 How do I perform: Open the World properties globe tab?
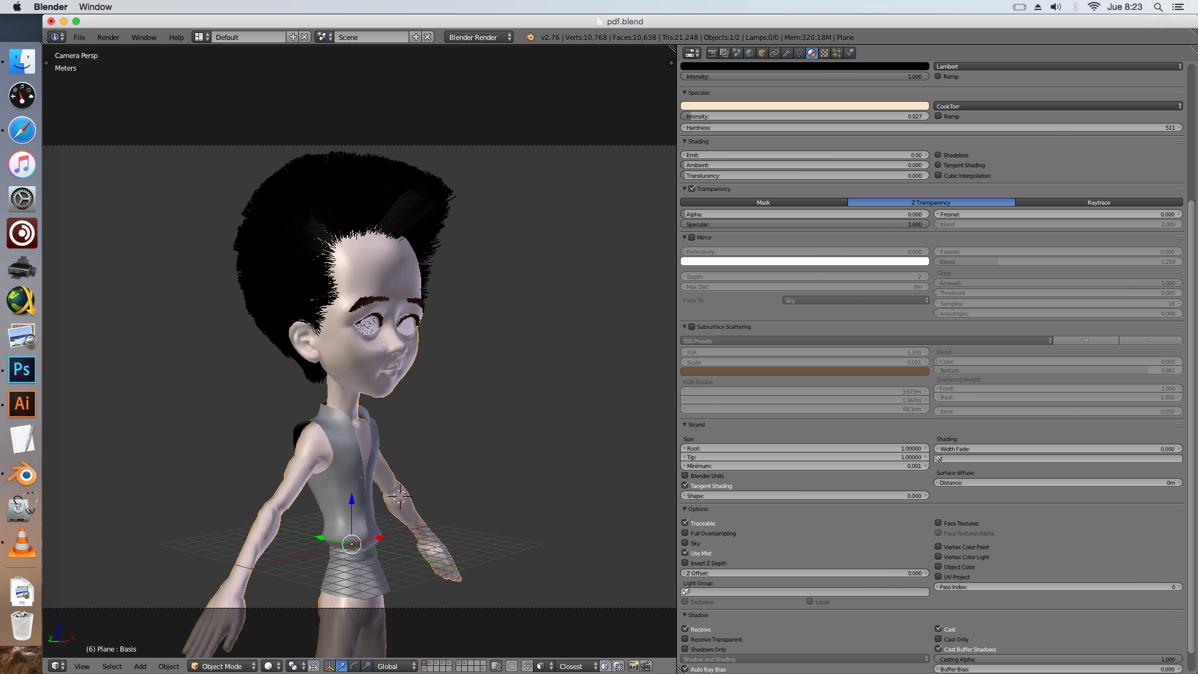point(749,53)
